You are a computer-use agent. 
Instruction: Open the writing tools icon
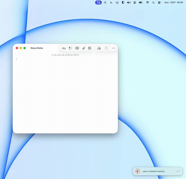pyautogui.click(x=90, y=48)
